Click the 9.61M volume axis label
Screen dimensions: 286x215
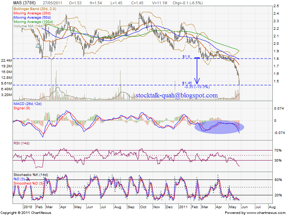pos(6,83)
